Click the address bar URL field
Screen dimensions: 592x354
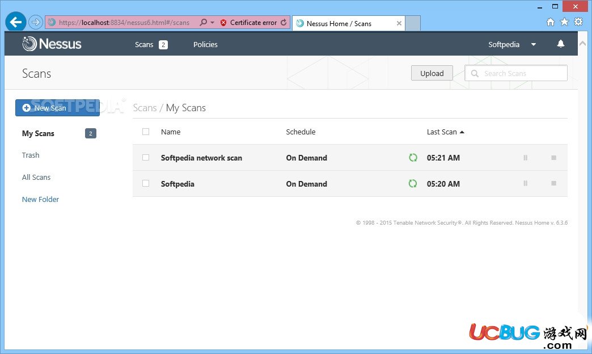124,23
